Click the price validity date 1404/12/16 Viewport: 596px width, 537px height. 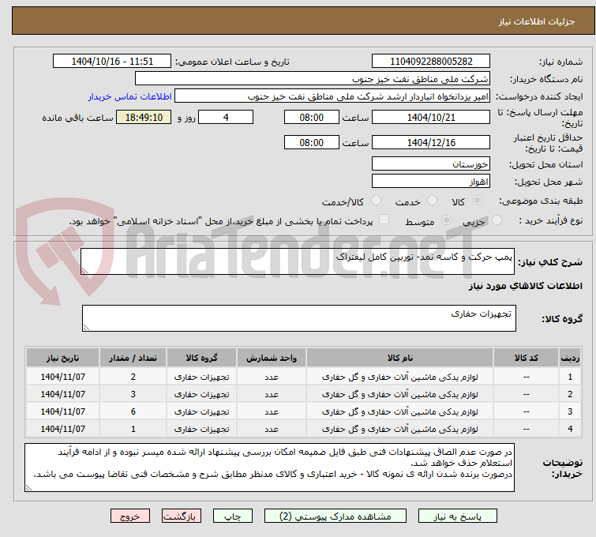coord(431,143)
